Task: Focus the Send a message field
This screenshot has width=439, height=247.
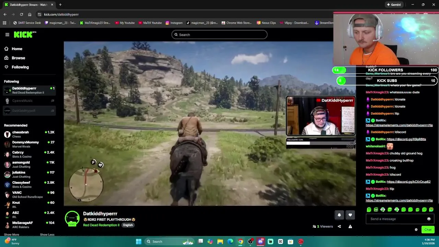Action: (x=397, y=219)
